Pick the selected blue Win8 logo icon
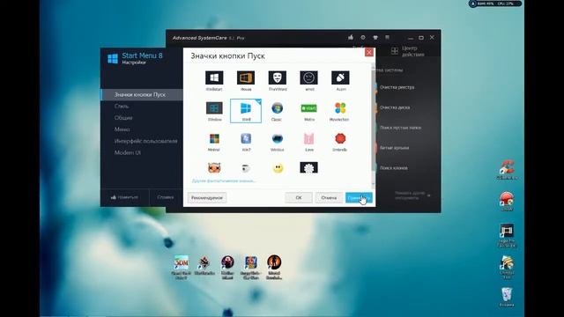The width and height of the screenshot is (564, 317). coord(246,111)
